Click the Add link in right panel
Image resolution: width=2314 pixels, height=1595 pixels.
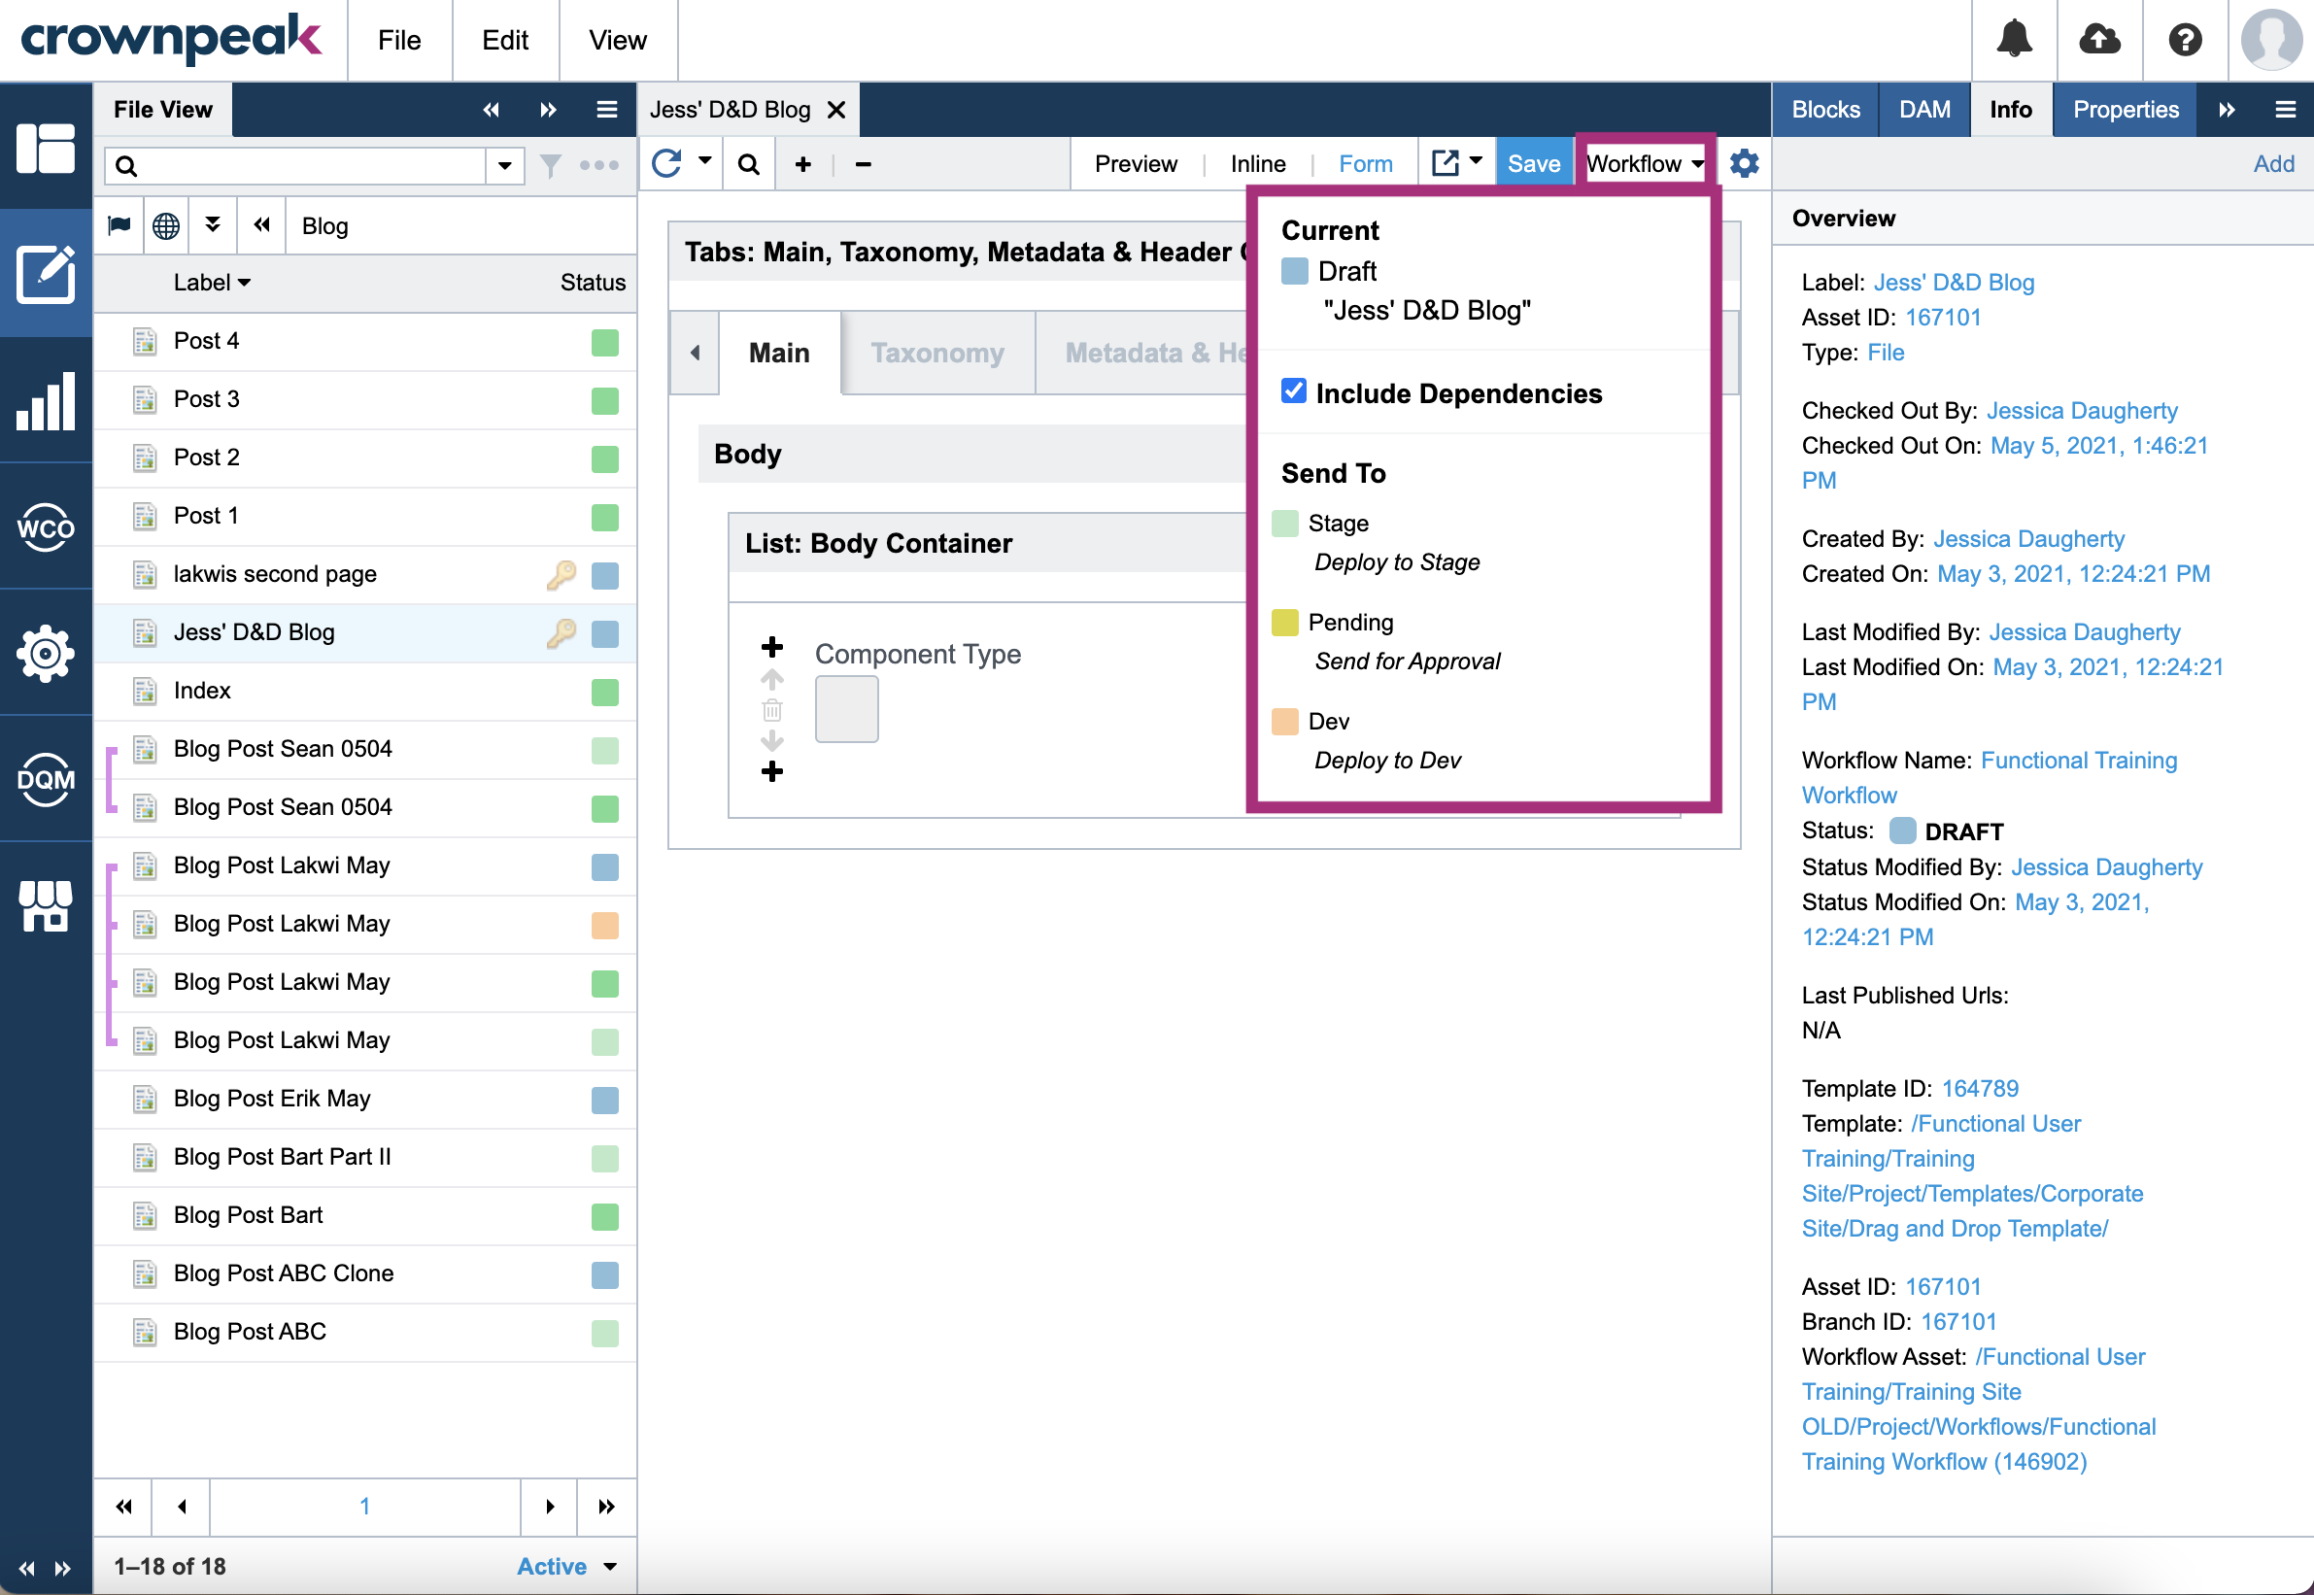[2273, 164]
